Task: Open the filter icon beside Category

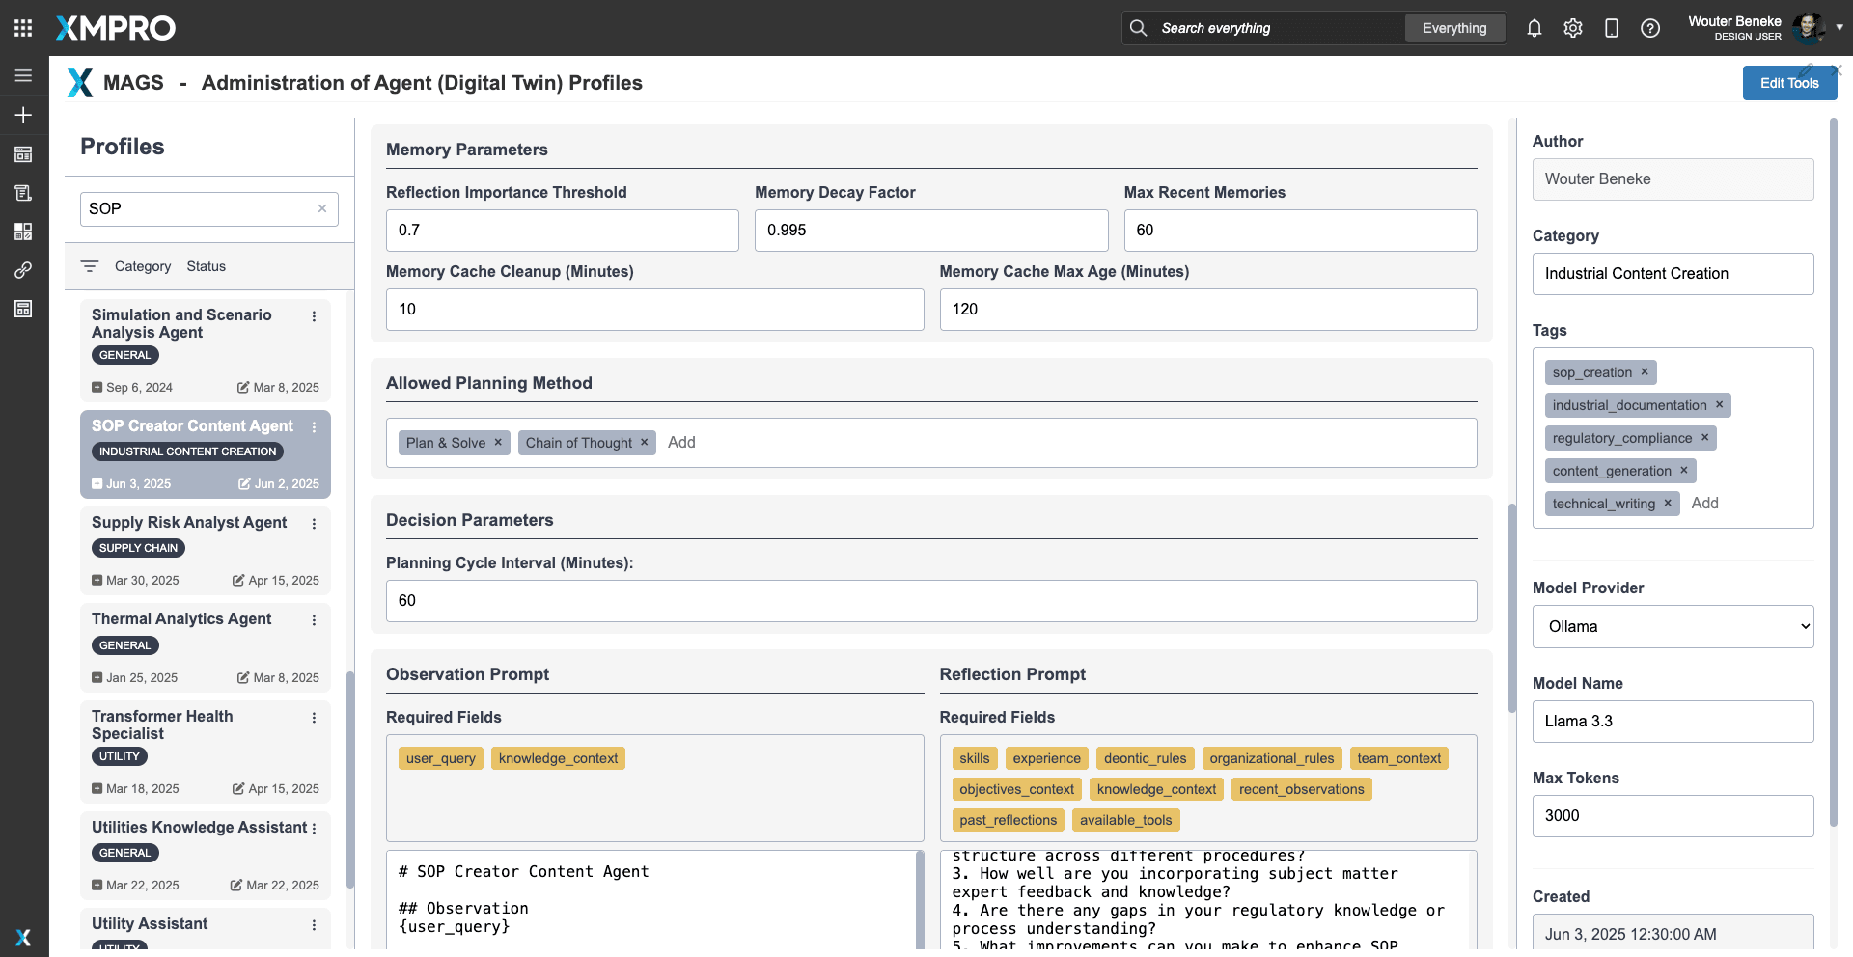Action: tap(90, 266)
